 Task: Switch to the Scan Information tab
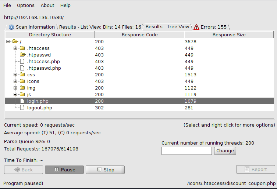pos(32,27)
